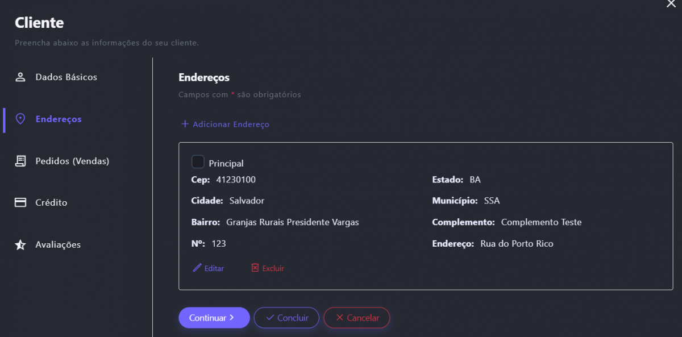Click the credit card icon for Crédito

coord(20,203)
